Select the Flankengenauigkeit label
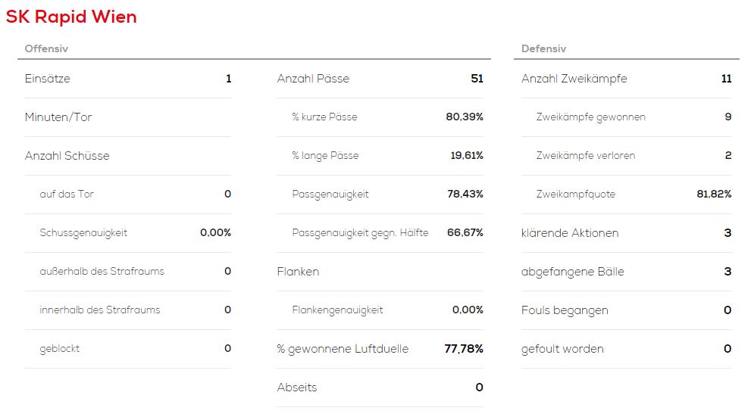 point(337,310)
